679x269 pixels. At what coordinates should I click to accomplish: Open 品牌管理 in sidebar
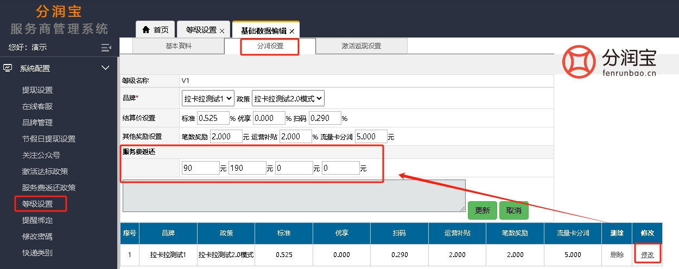(37, 123)
